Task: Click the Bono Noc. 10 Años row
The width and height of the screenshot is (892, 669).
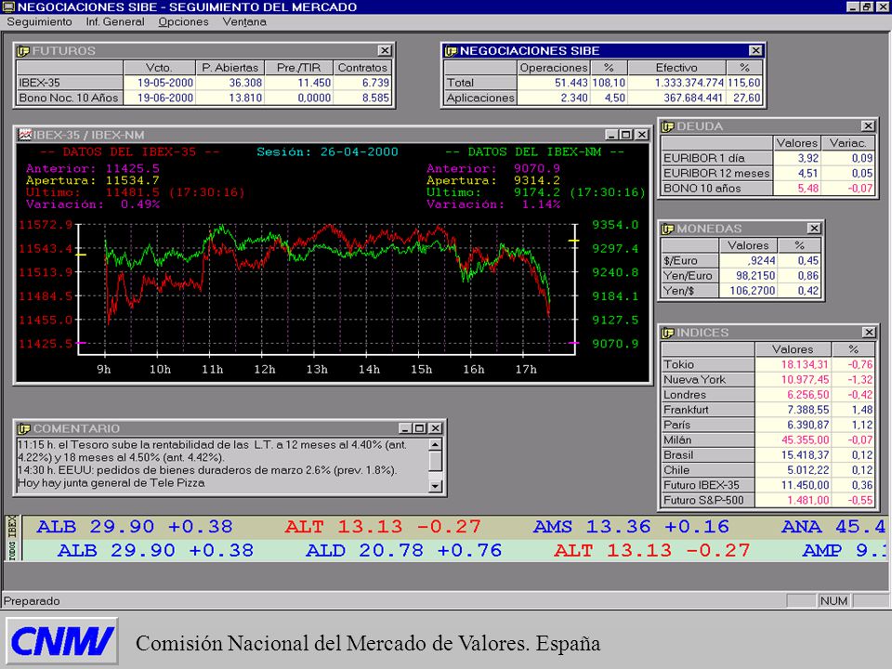Action: click(x=204, y=98)
